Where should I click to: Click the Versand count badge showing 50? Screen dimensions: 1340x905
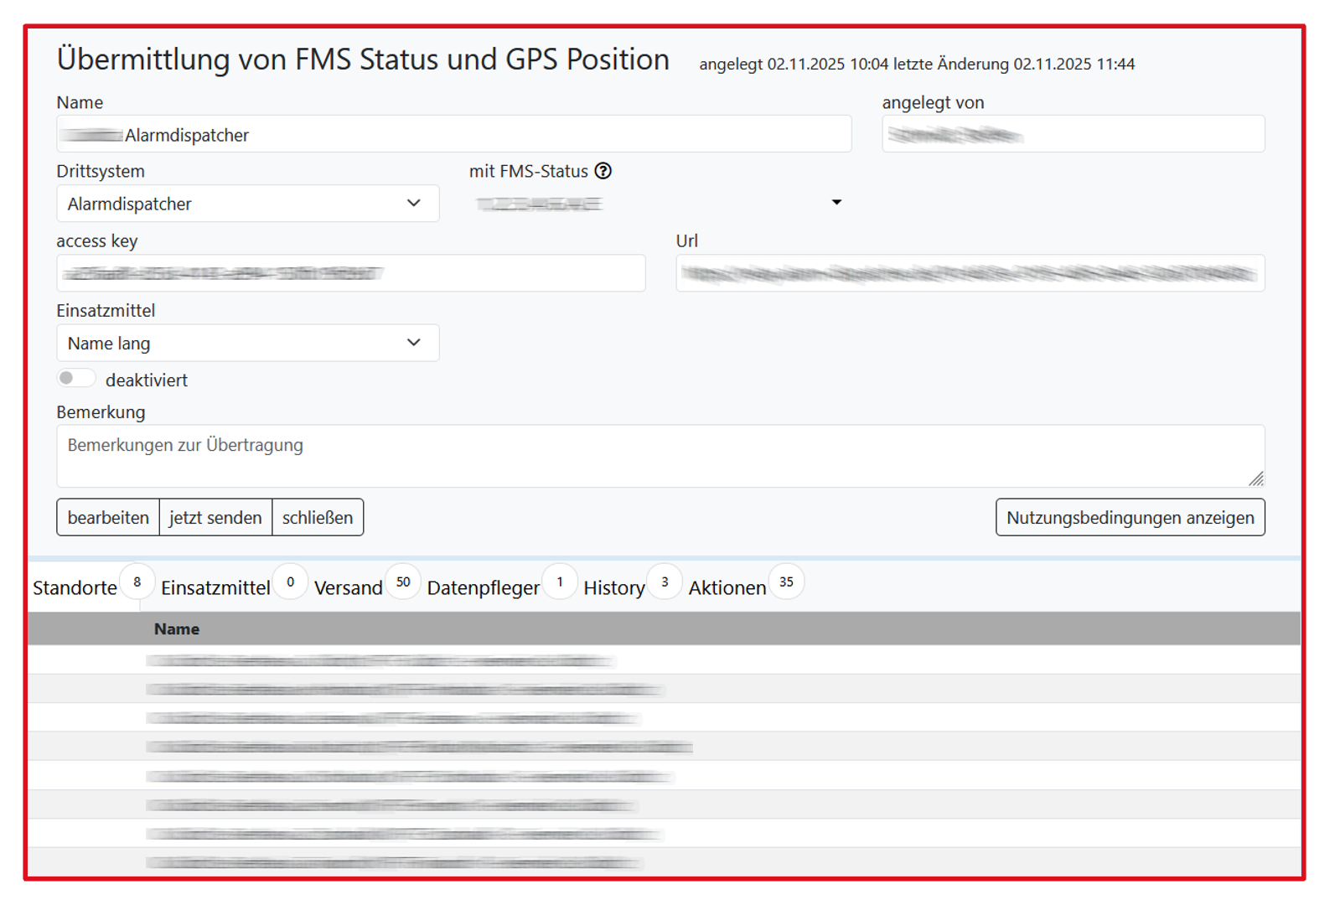click(403, 582)
